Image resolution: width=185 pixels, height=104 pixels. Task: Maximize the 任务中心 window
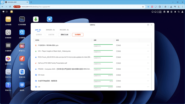pos(148,25)
